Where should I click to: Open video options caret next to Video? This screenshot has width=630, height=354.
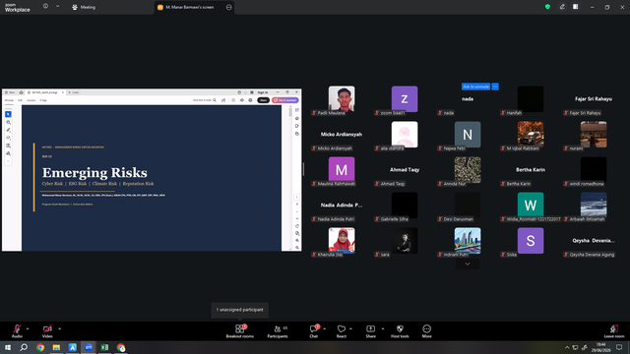[59, 328]
